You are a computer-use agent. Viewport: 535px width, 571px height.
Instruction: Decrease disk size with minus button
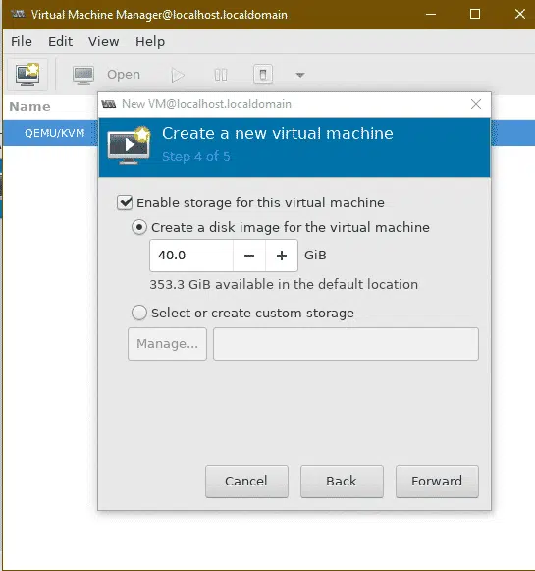249,256
